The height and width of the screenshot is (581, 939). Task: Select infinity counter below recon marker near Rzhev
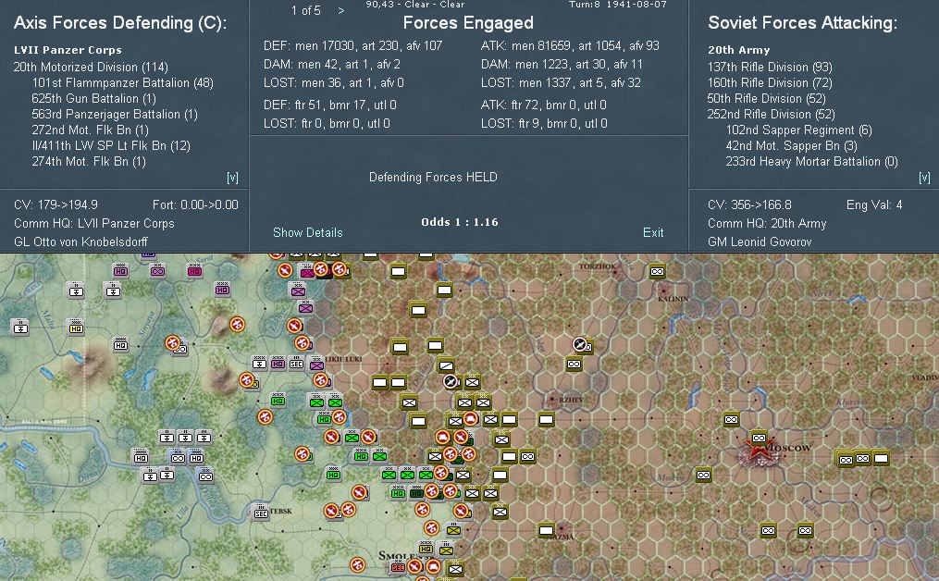coord(574,364)
